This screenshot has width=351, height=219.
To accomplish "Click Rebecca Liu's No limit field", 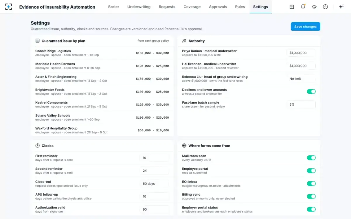I will [301, 79].
